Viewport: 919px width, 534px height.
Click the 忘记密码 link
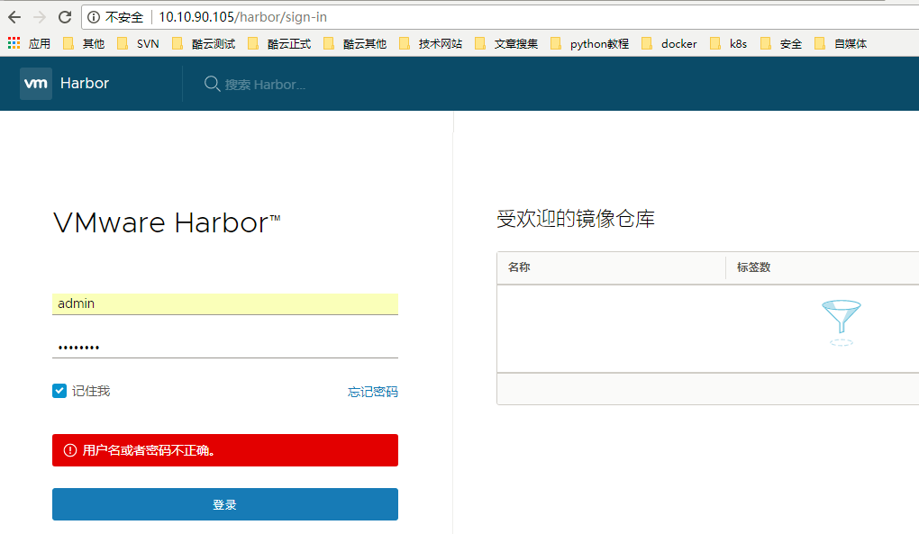[x=372, y=392]
